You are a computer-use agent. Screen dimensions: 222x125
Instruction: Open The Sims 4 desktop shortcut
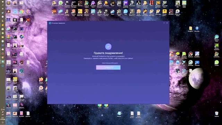click(61, 4)
